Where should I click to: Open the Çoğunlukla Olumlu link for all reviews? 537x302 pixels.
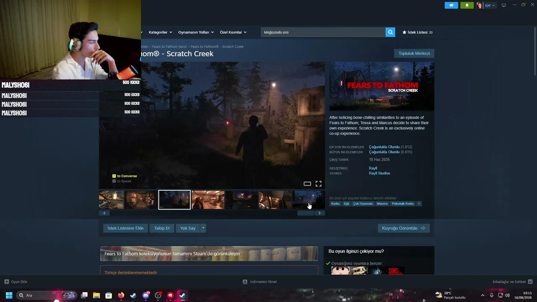click(384, 152)
